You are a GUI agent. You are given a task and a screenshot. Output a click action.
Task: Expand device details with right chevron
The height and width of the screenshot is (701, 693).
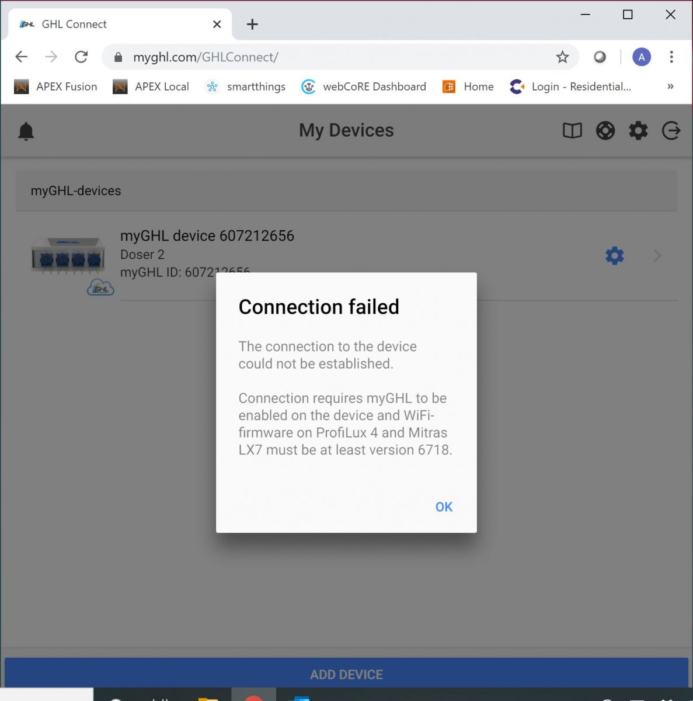(x=657, y=256)
